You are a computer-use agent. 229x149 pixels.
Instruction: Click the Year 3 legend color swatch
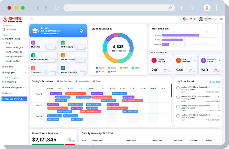click(x=121, y=68)
